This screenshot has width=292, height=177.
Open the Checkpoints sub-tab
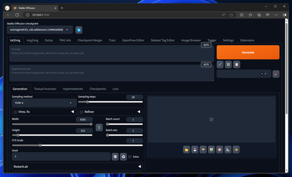click(x=98, y=89)
